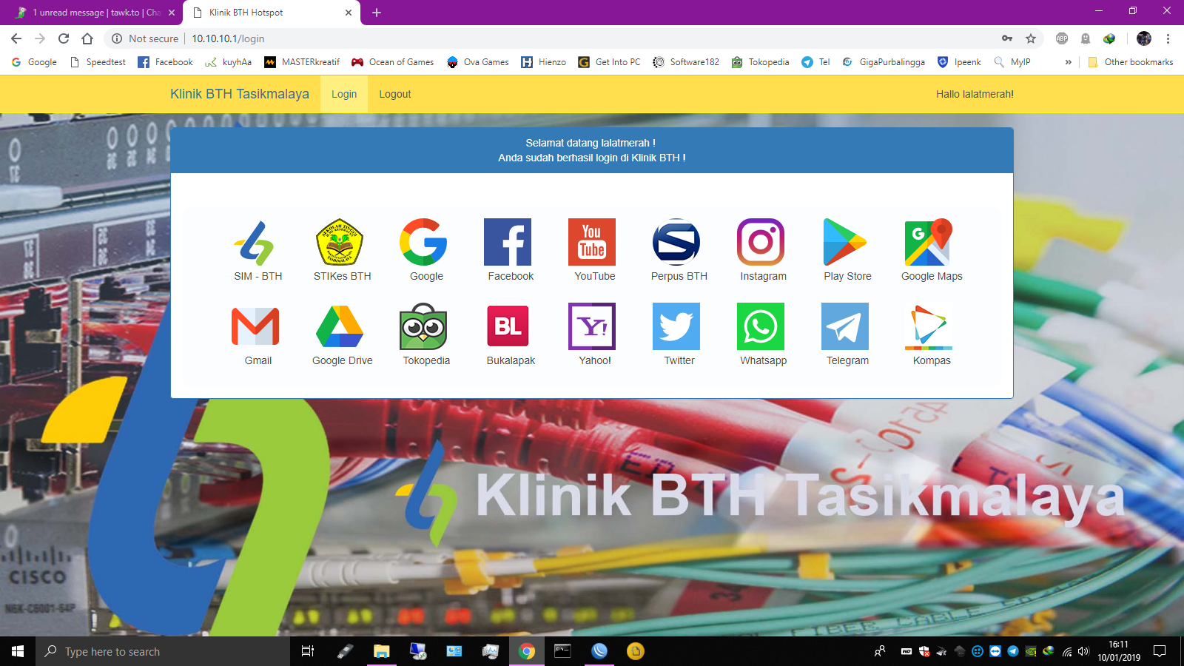
Task: Select the Login tab in navbar
Action: click(344, 94)
